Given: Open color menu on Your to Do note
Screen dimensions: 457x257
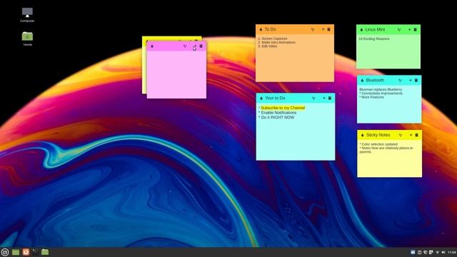Looking at the screenshot, I should pos(261,99).
